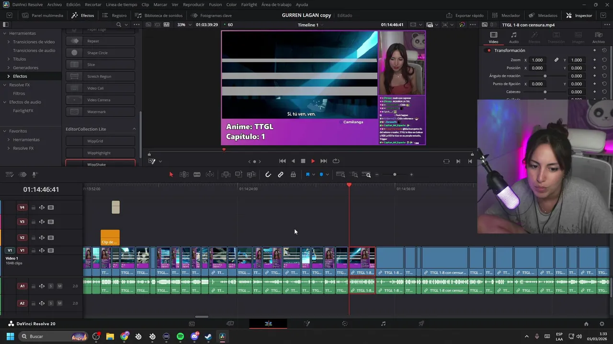This screenshot has width=613, height=344.
Task: Open the Edición menu
Action: (73, 4)
